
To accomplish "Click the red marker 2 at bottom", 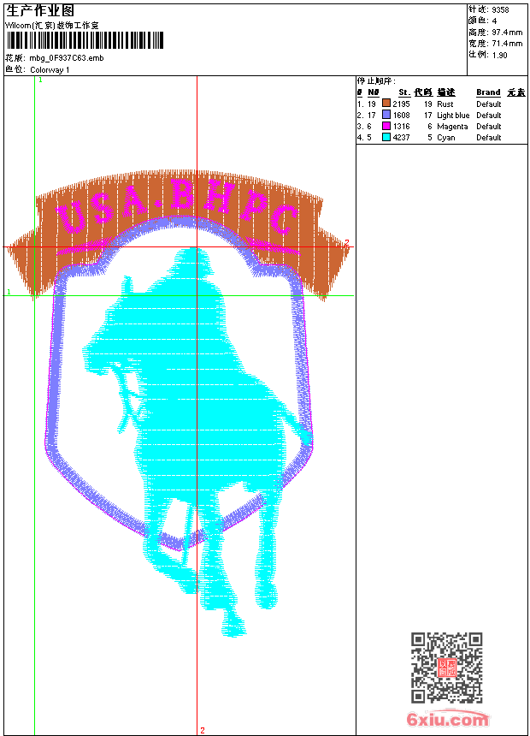I will 202,730.
